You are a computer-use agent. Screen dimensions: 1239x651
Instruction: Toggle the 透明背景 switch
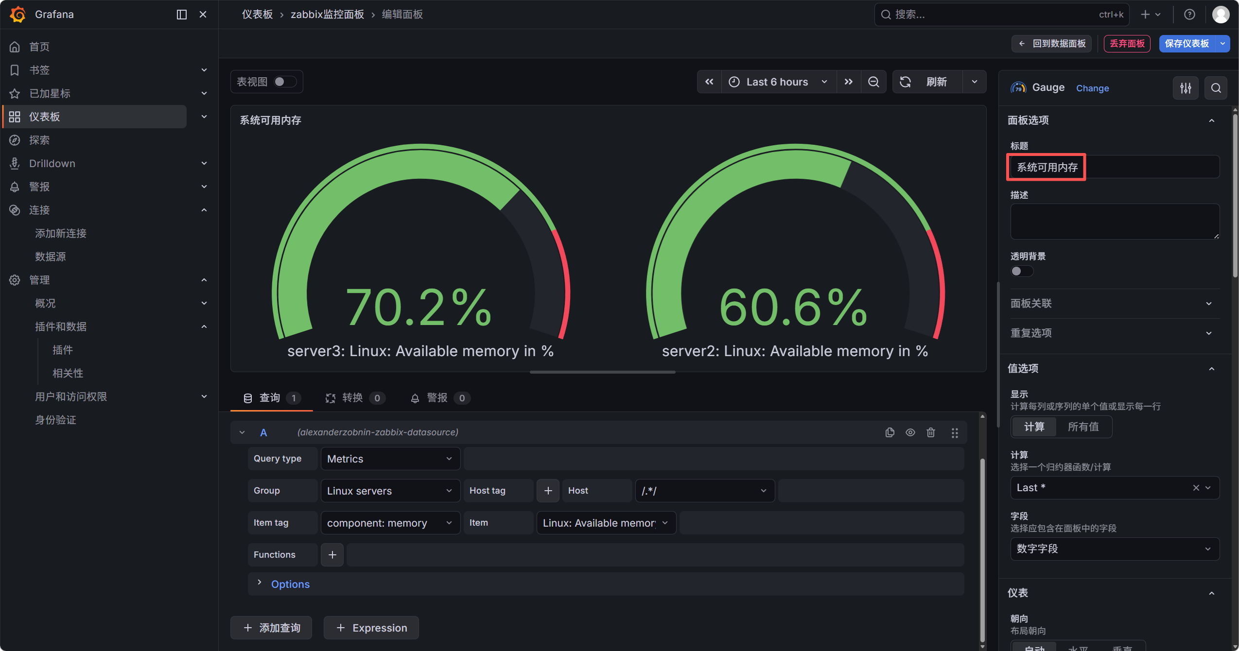point(1022,271)
